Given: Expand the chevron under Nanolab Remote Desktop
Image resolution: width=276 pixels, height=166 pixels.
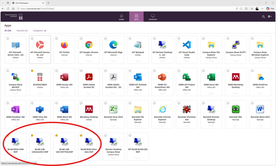Looking at the screenshot, I should tap(211, 126).
